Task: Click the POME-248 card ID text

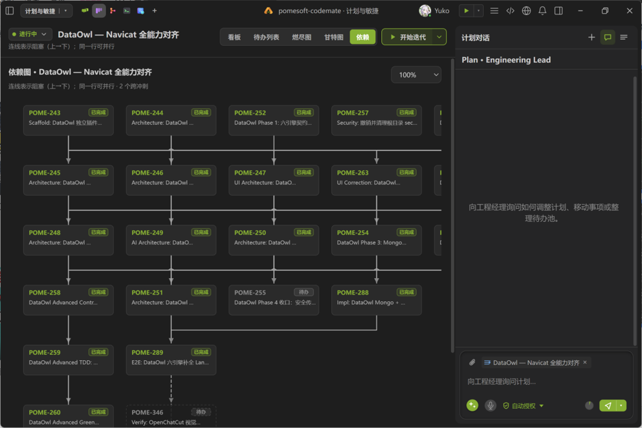Action: point(44,233)
